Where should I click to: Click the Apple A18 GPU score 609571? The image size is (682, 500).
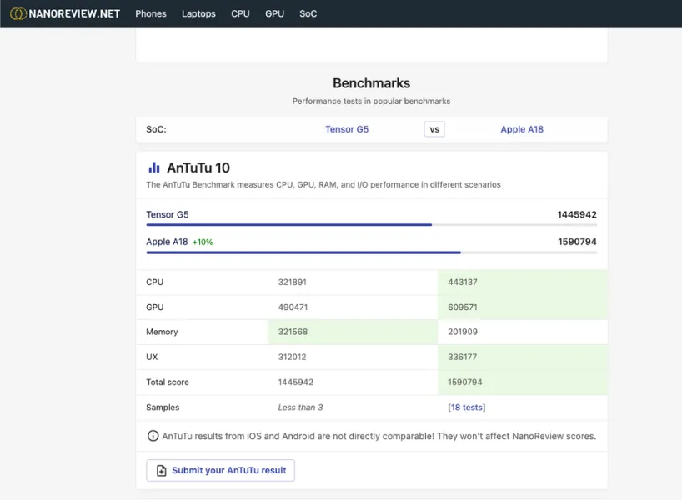463,307
